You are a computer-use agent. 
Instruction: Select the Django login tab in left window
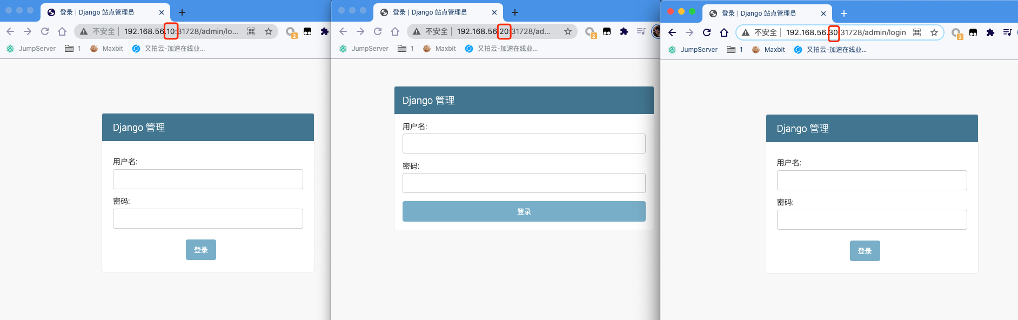point(105,12)
